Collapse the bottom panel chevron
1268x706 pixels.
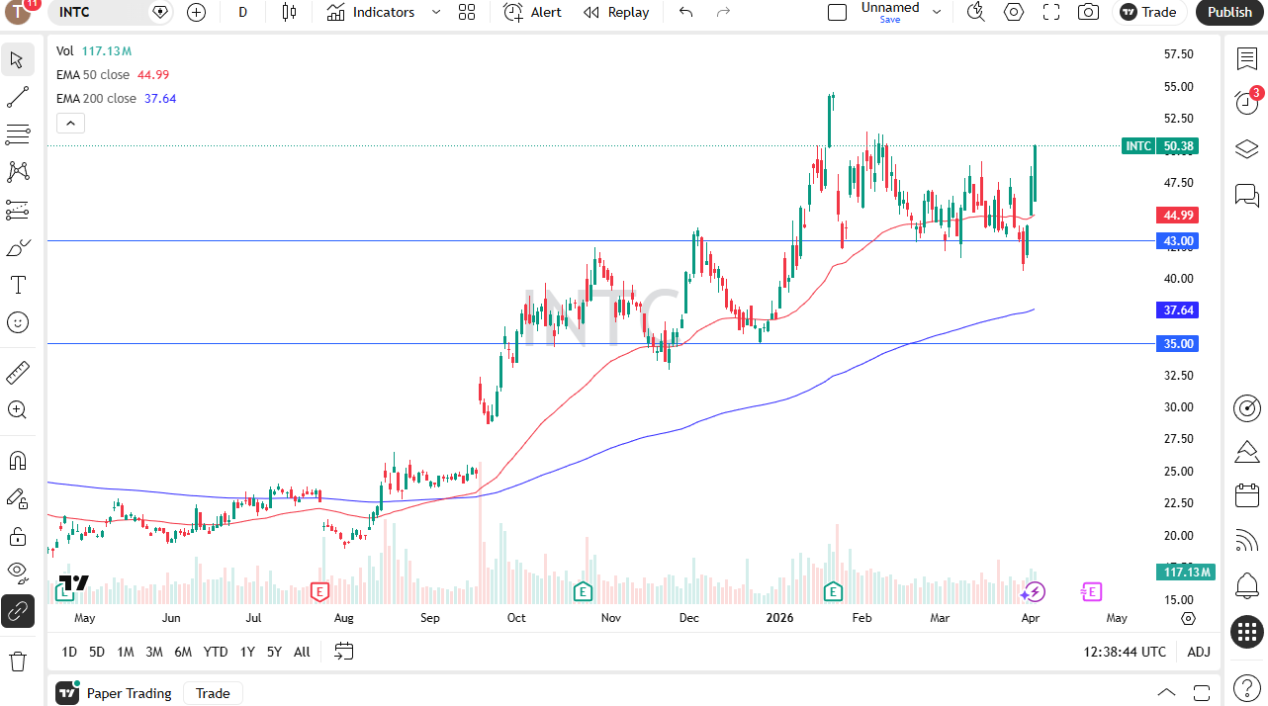1166,692
